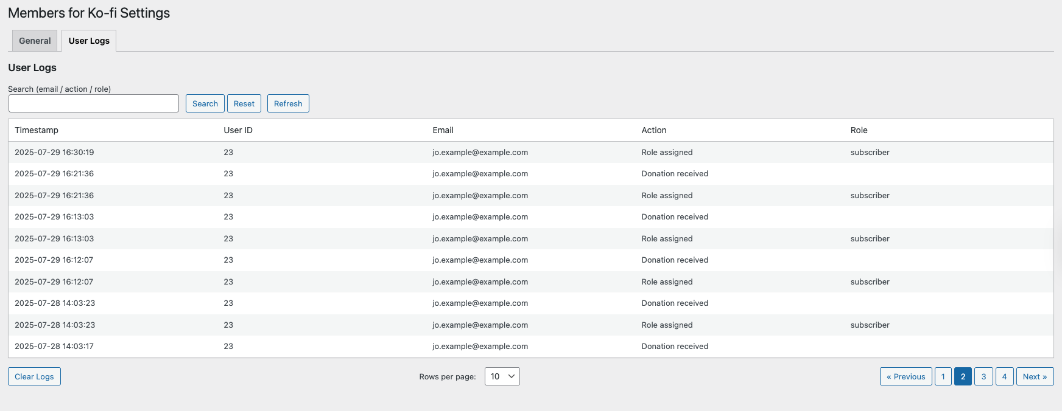
Task: Click the Email column header
Action: coord(443,130)
